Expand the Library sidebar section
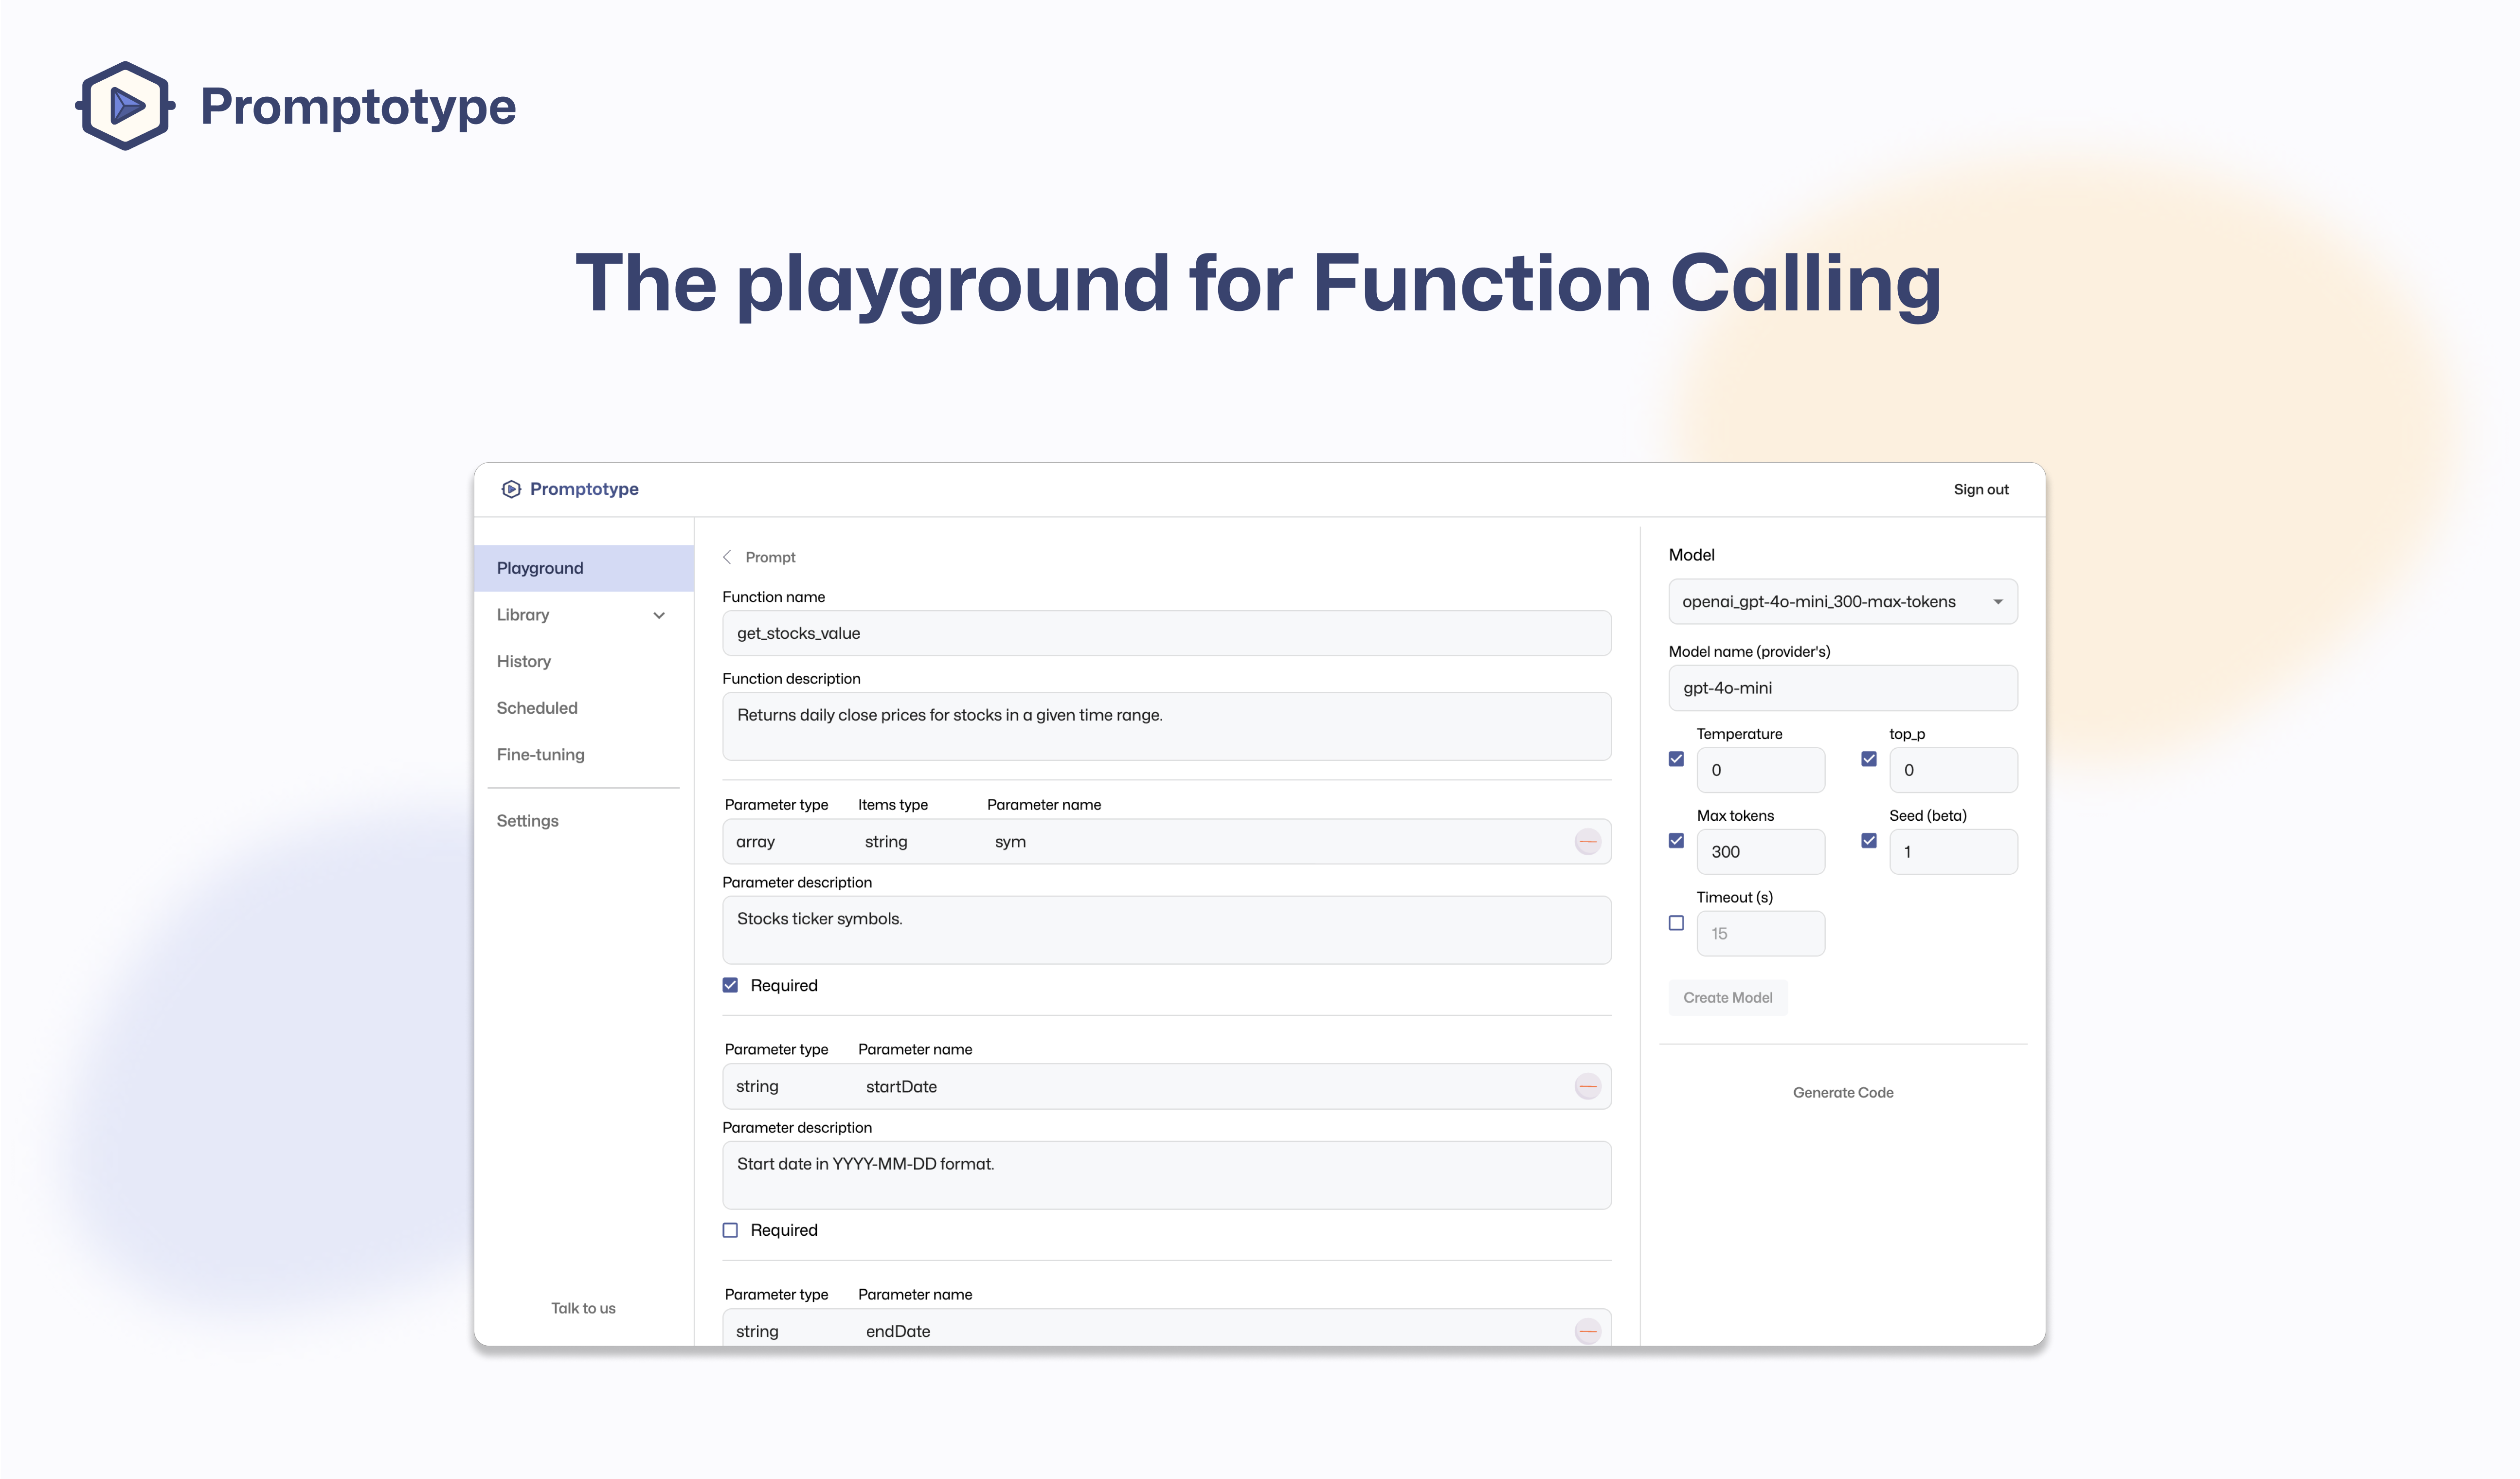Image resolution: width=2520 pixels, height=1479 pixels. tap(658, 615)
